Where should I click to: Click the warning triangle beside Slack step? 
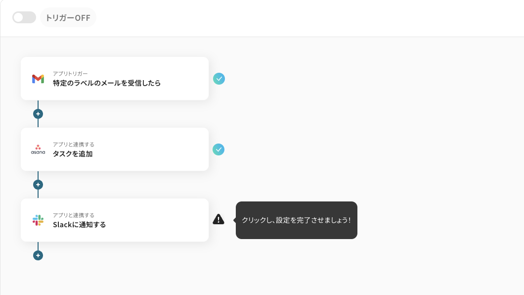218,219
